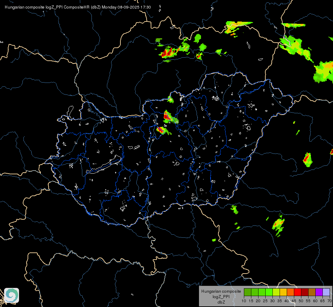
Task: Click 'logZ_PPI' in the title line
Action: pos(54,7)
